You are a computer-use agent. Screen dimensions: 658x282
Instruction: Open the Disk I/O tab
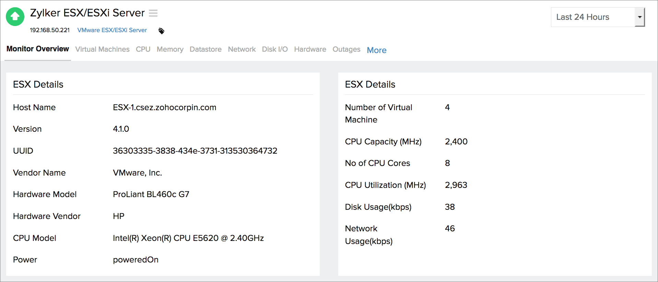pyautogui.click(x=274, y=49)
